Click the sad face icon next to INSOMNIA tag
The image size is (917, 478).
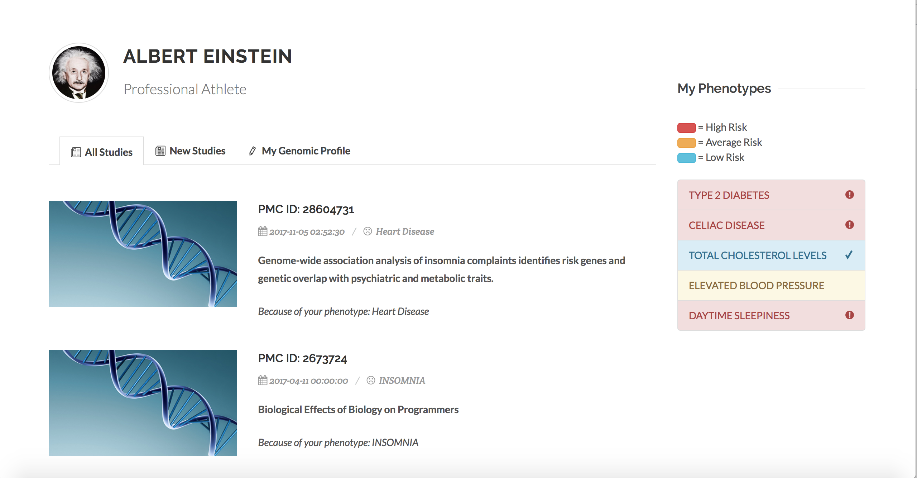tap(371, 380)
